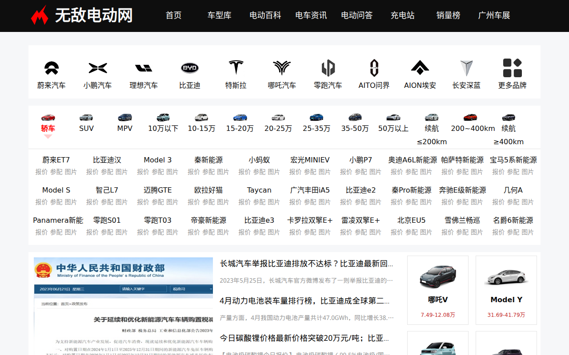Open the 更多品牌 grid icon
The height and width of the screenshot is (355, 569).
pos(513,68)
